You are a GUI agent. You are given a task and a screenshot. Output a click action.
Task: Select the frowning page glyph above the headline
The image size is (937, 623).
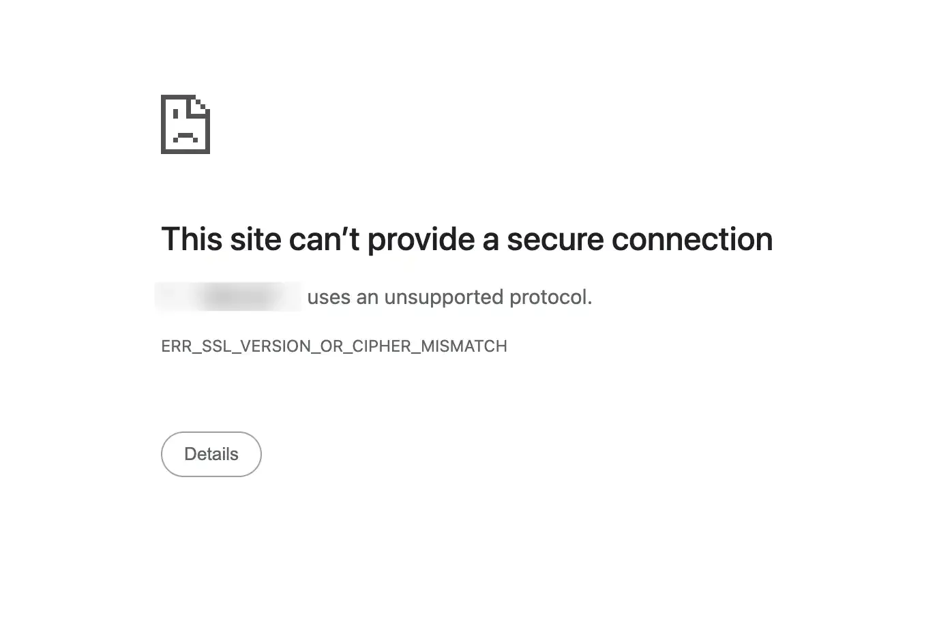(185, 125)
